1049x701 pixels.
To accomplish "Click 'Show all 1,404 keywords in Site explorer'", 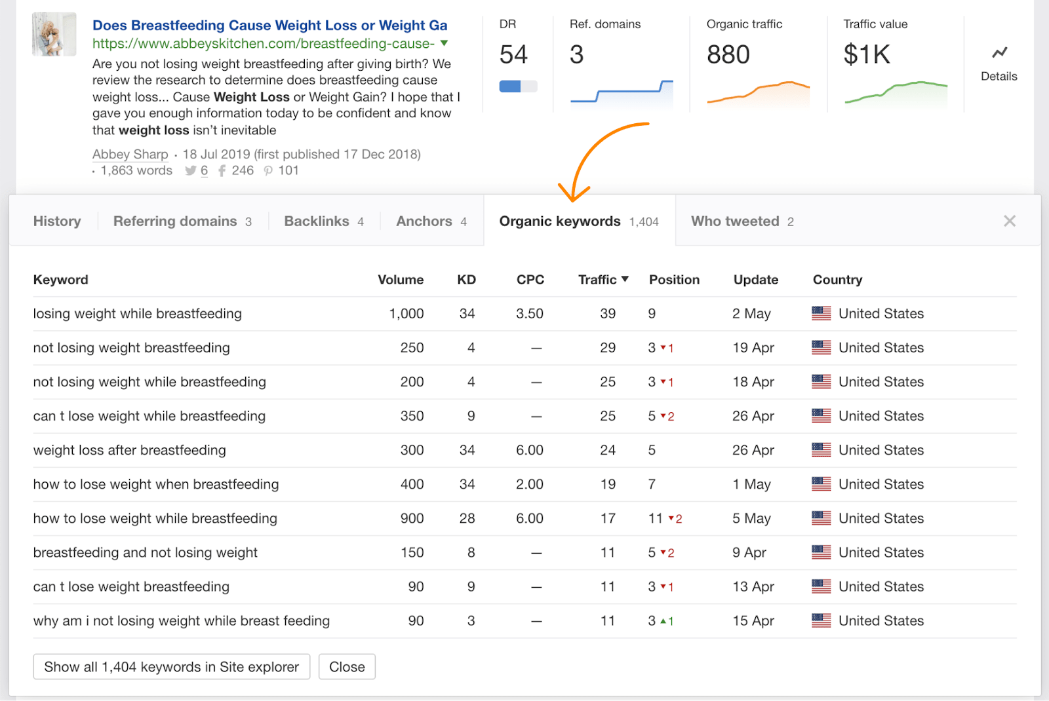I will click(x=171, y=666).
